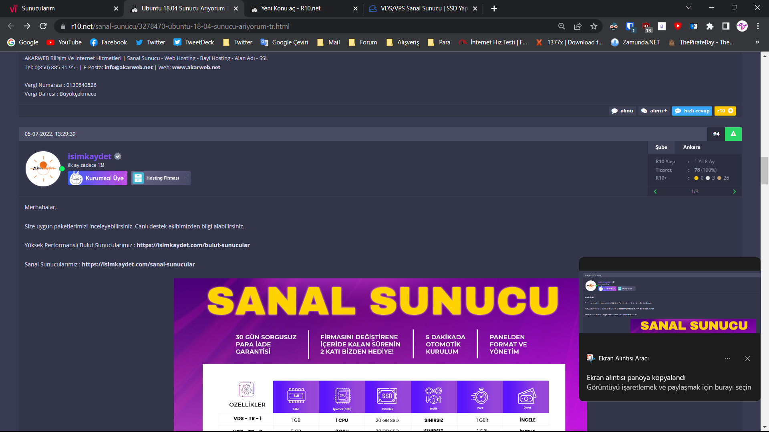Screen dimensions: 769x432
Task: Open the Facebook bookmark
Action: click(108, 42)
